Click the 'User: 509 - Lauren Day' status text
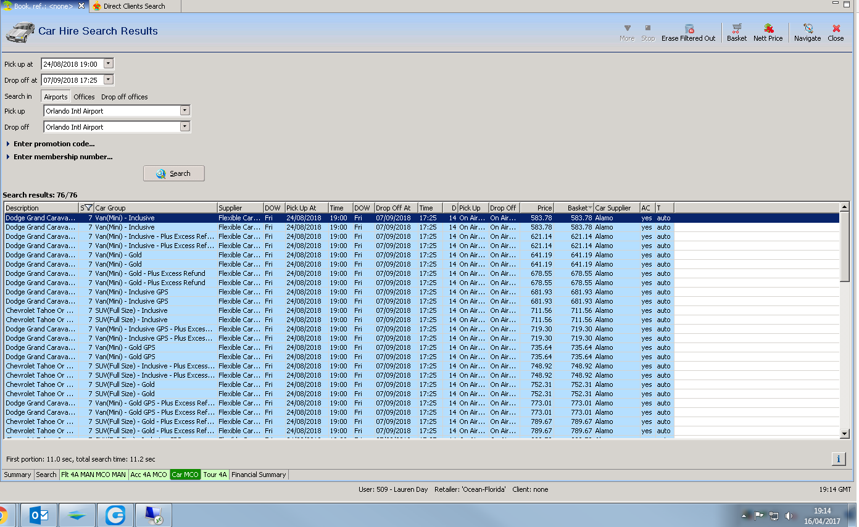Image resolution: width=859 pixels, height=527 pixels. 393,489
